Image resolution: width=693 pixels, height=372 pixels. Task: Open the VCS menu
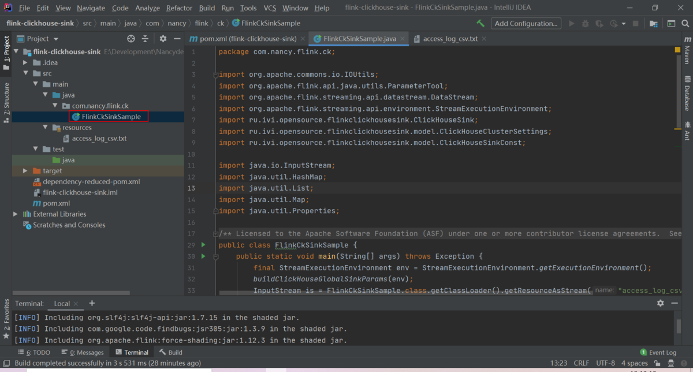click(x=270, y=8)
